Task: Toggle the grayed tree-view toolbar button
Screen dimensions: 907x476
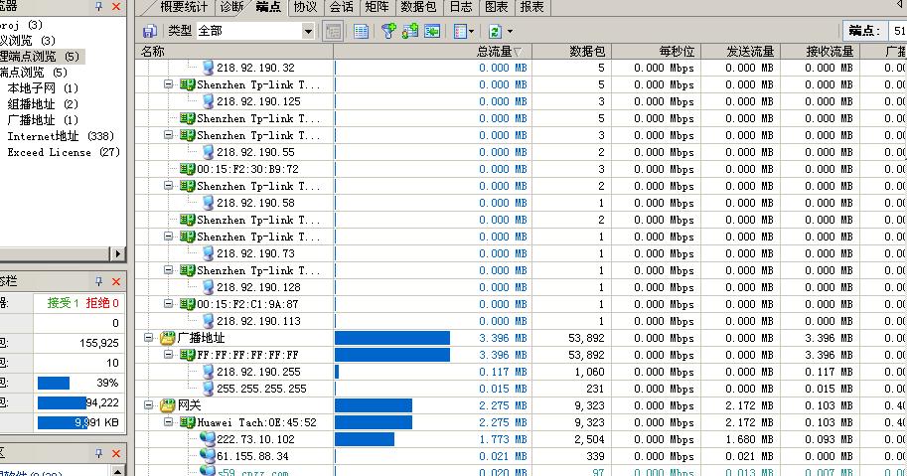Action: [x=334, y=32]
